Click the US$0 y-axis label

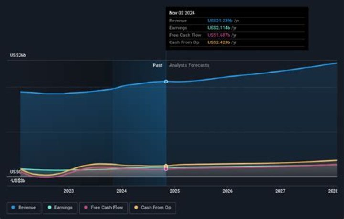[x=15, y=172]
